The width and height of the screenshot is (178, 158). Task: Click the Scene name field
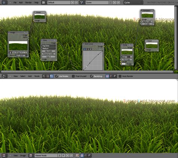pos(97,3)
